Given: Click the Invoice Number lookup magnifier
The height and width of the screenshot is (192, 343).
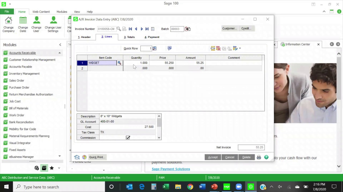Looking at the screenshot, I should pos(119,29).
